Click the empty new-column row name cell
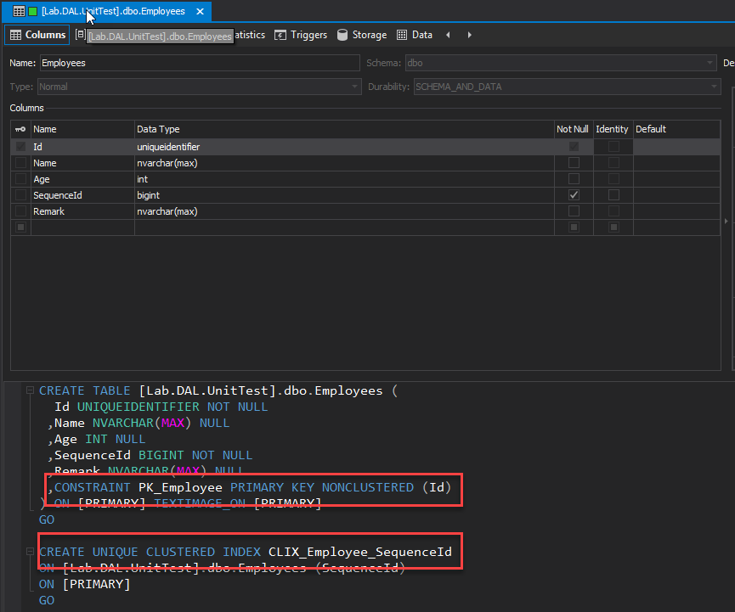Viewport: 735px width, 612px height. pyautogui.click(x=82, y=227)
